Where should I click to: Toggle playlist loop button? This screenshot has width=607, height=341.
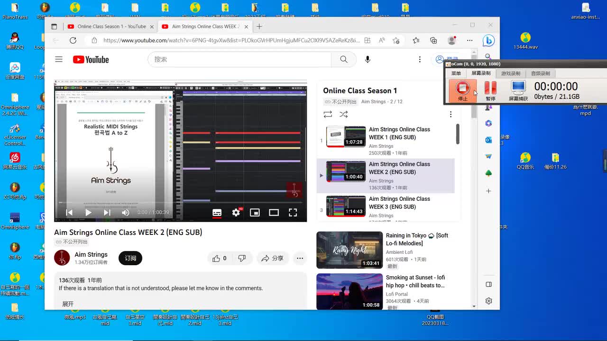[x=328, y=114]
